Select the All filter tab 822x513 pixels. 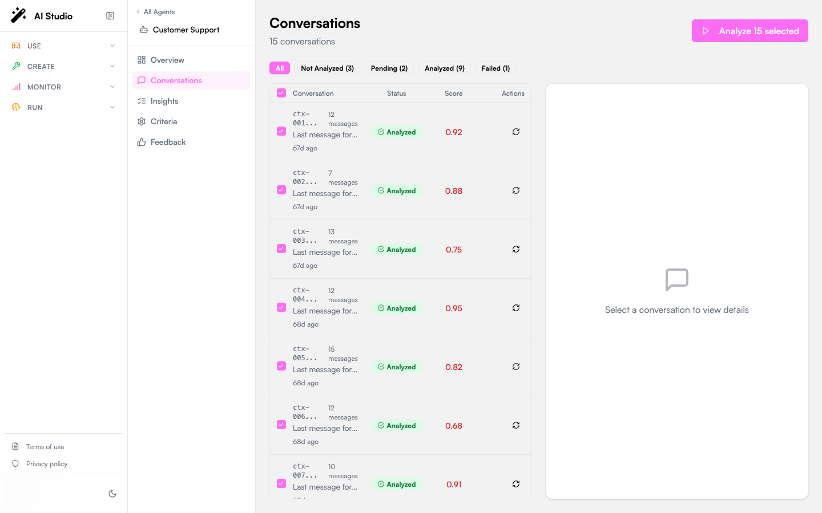(280, 68)
